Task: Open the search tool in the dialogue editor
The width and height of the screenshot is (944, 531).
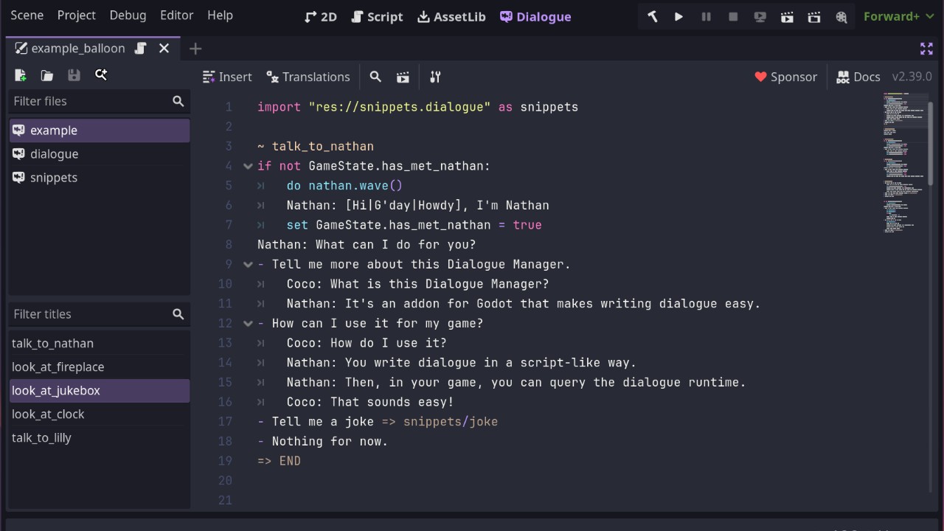Action: (x=375, y=77)
